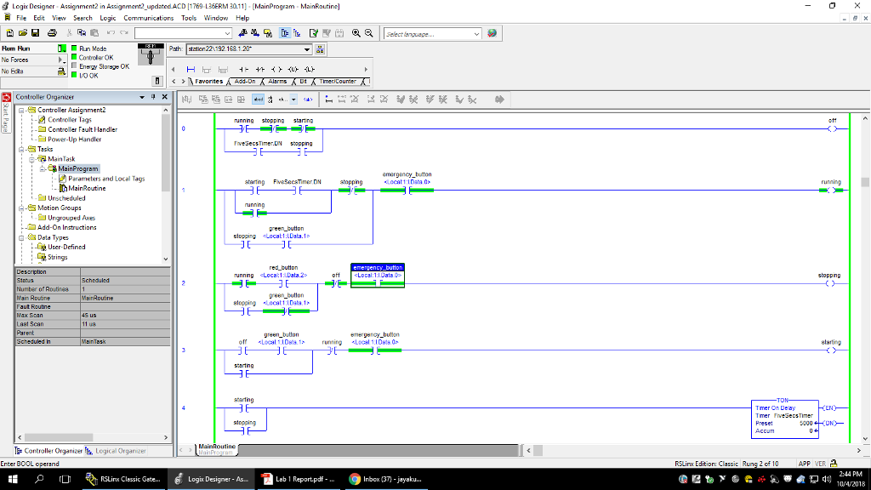Click the Who Active browse icon beside Path
The width and height of the screenshot is (871, 490).
pyautogui.click(x=322, y=49)
